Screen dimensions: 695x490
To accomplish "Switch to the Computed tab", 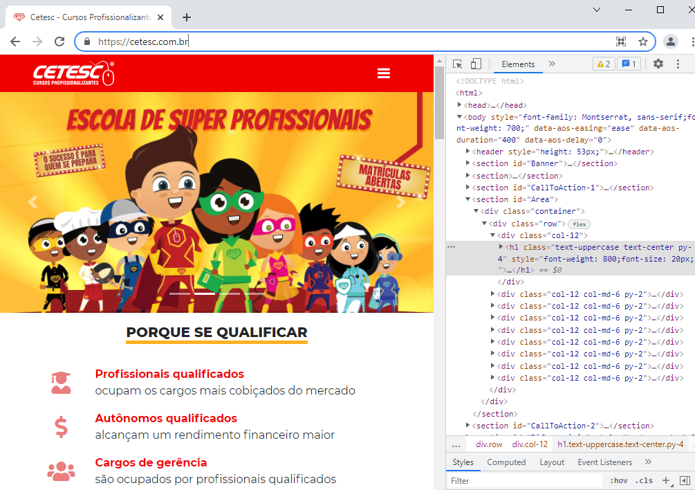I will click(x=506, y=462).
